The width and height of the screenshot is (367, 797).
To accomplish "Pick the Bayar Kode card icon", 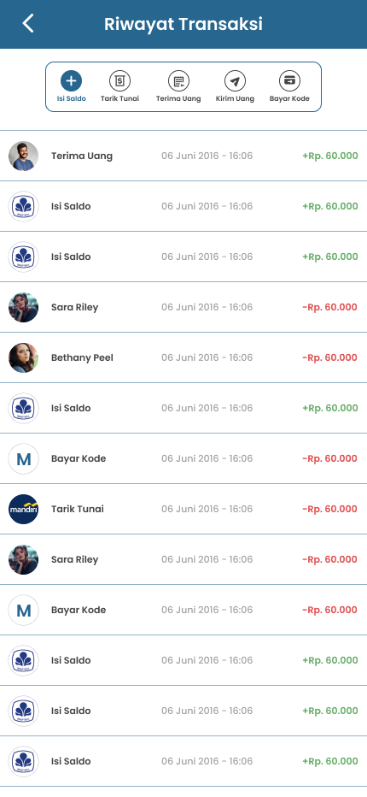I will tap(289, 80).
